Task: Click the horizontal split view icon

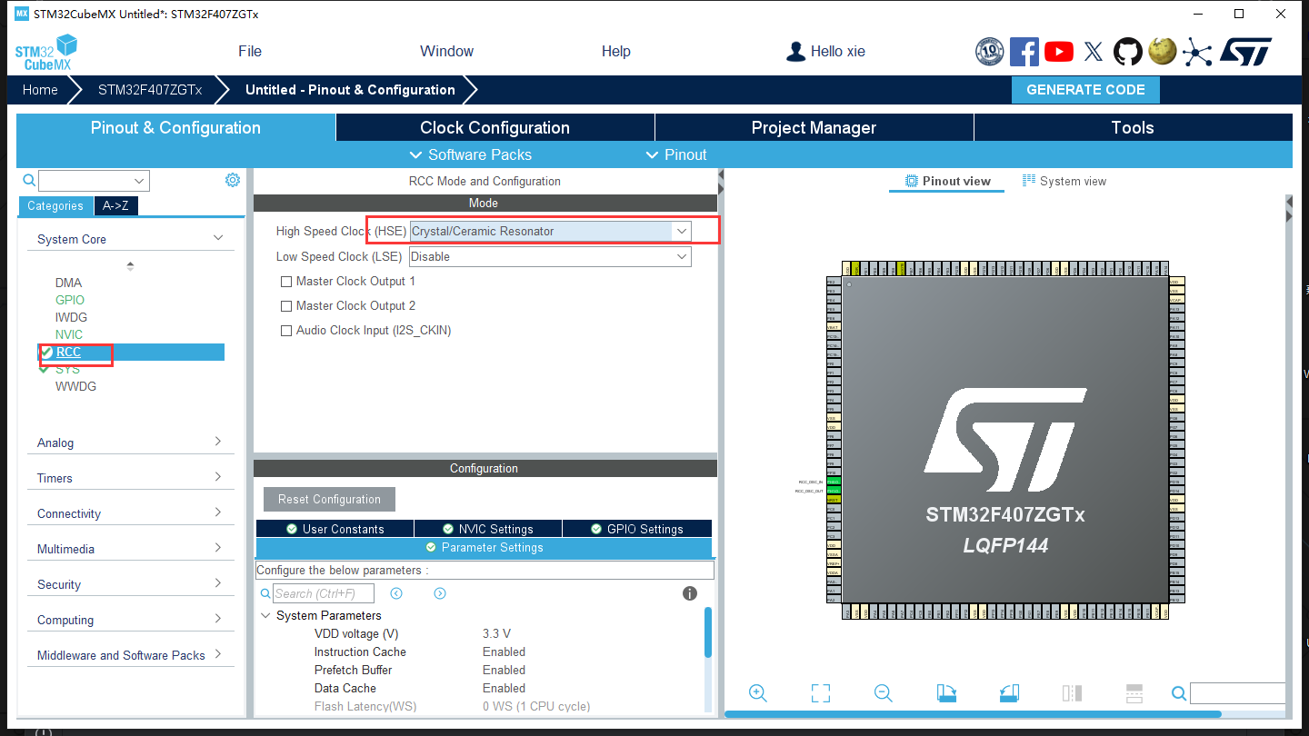Action: [x=1134, y=693]
